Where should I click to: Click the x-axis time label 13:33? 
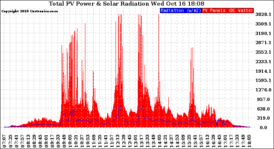(x=147, y=141)
